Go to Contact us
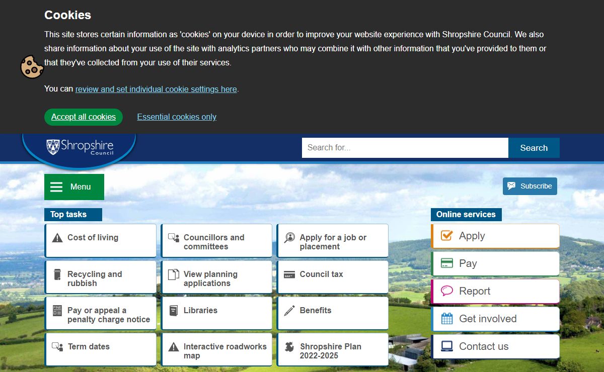Viewport: 604px width, 372px height. (495, 346)
